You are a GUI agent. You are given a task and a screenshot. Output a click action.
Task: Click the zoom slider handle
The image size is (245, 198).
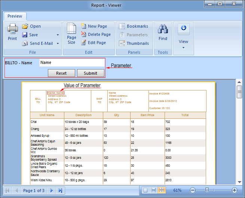[206, 190]
